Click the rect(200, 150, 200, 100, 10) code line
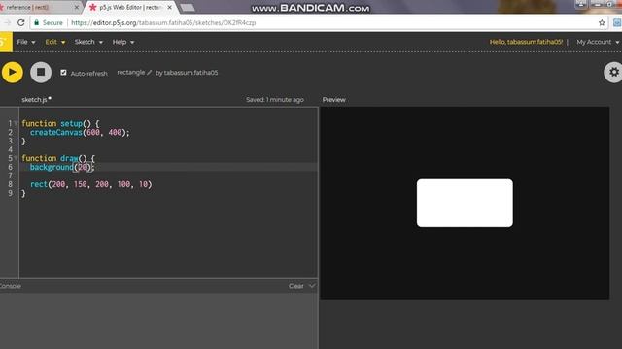 tap(90, 184)
